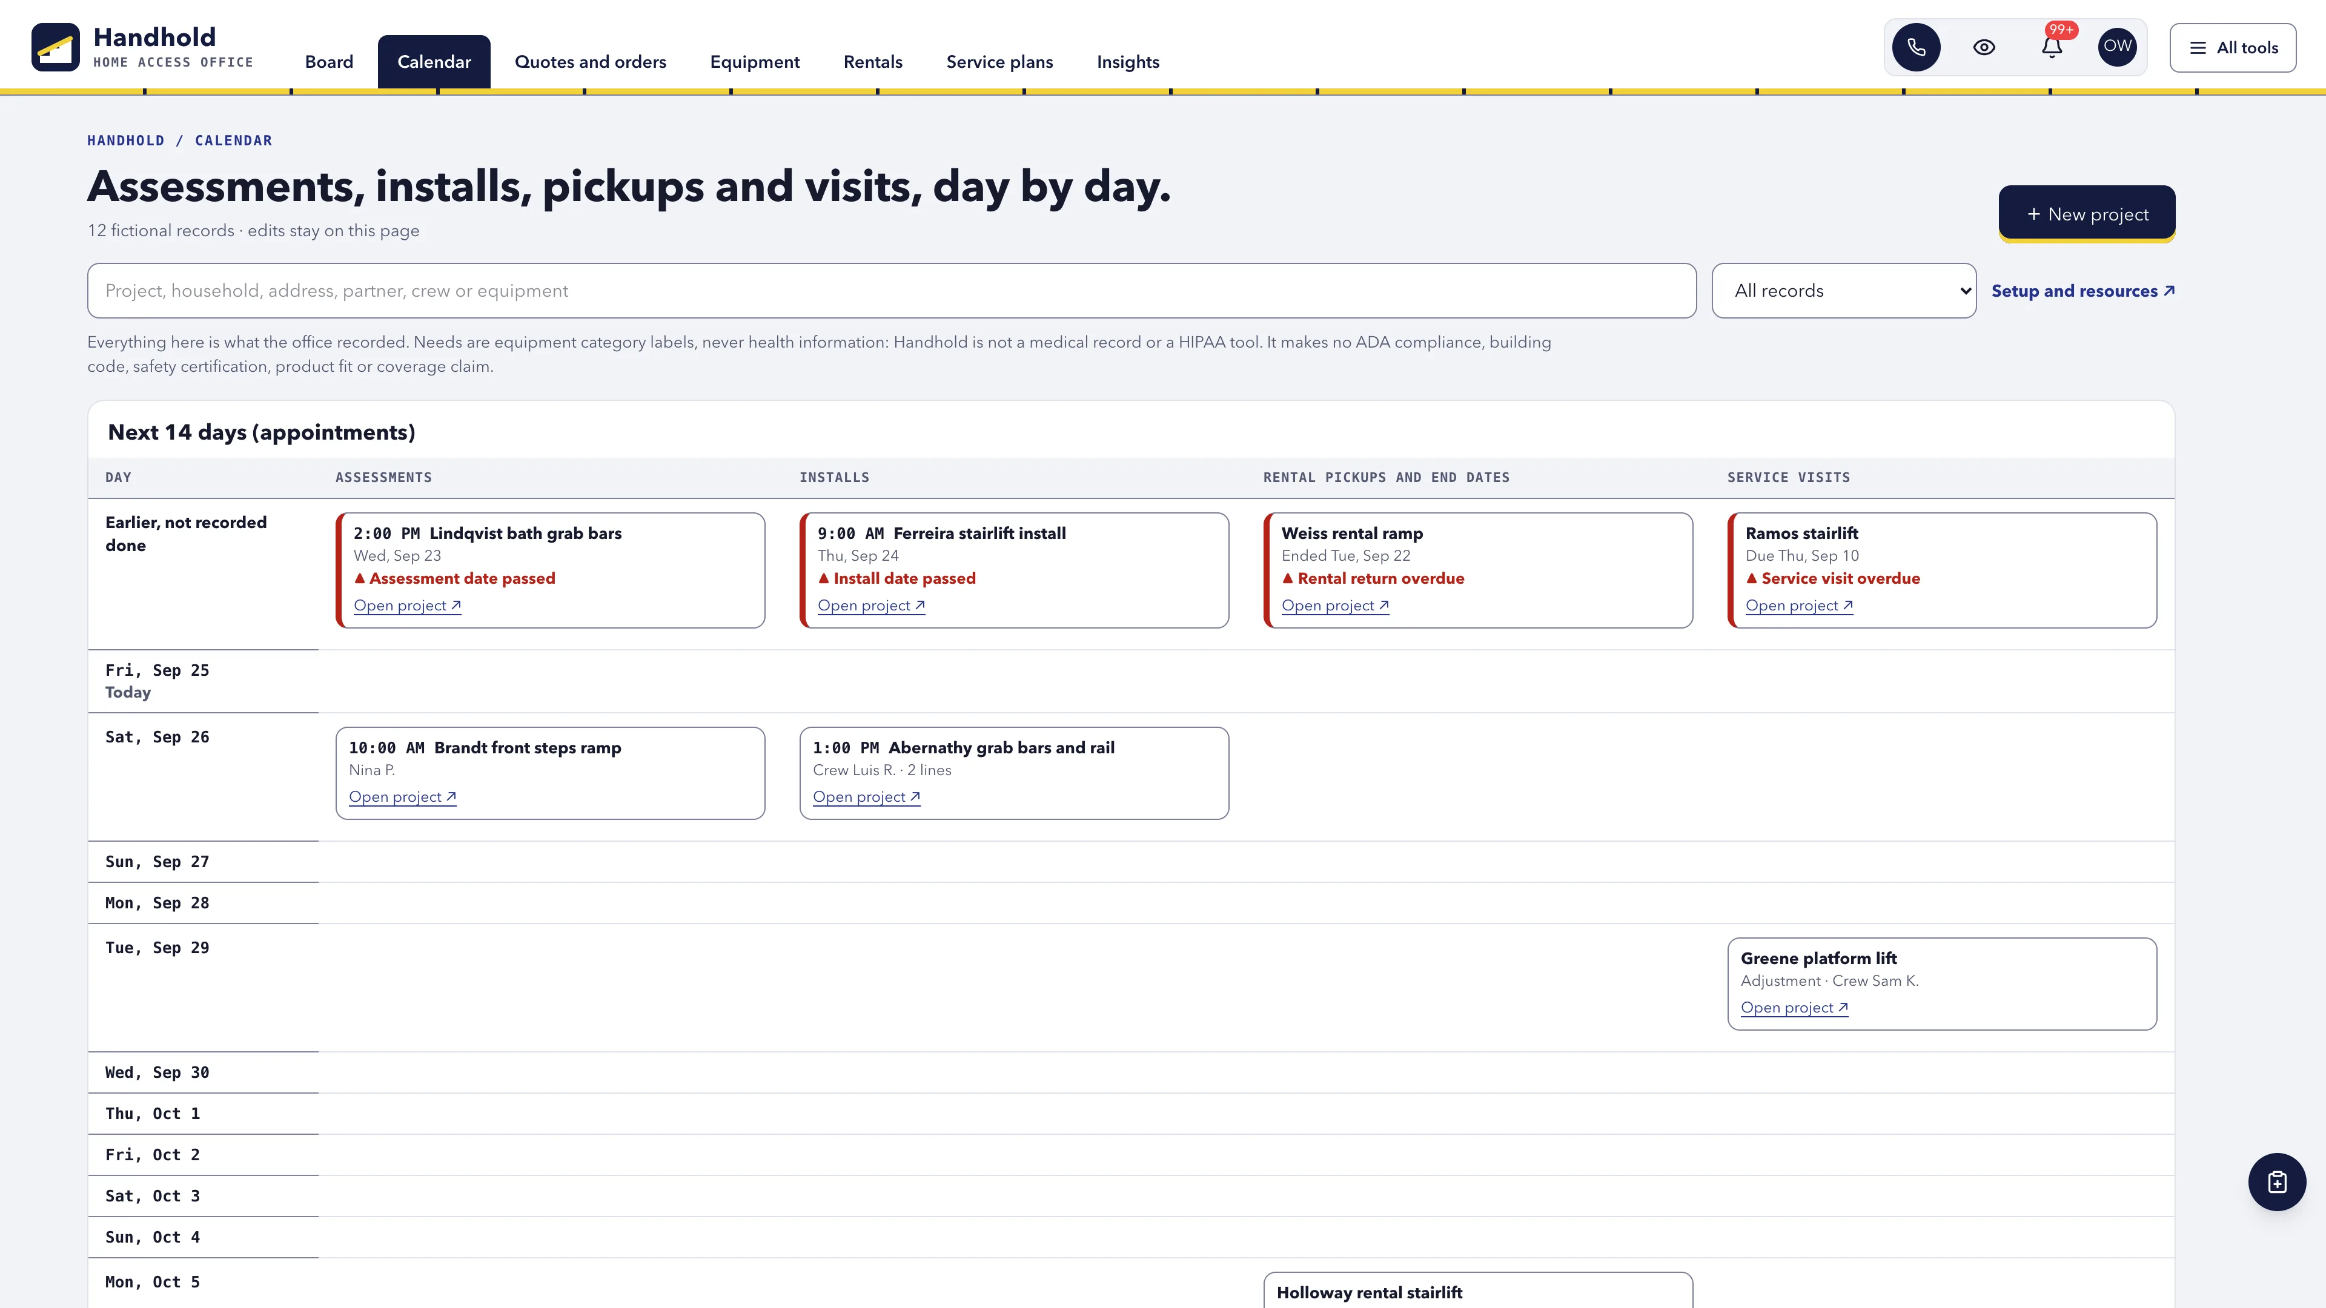Open project for Brandt front steps ramp
This screenshot has height=1308, width=2326.
pyautogui.click(x=403, y=797)
